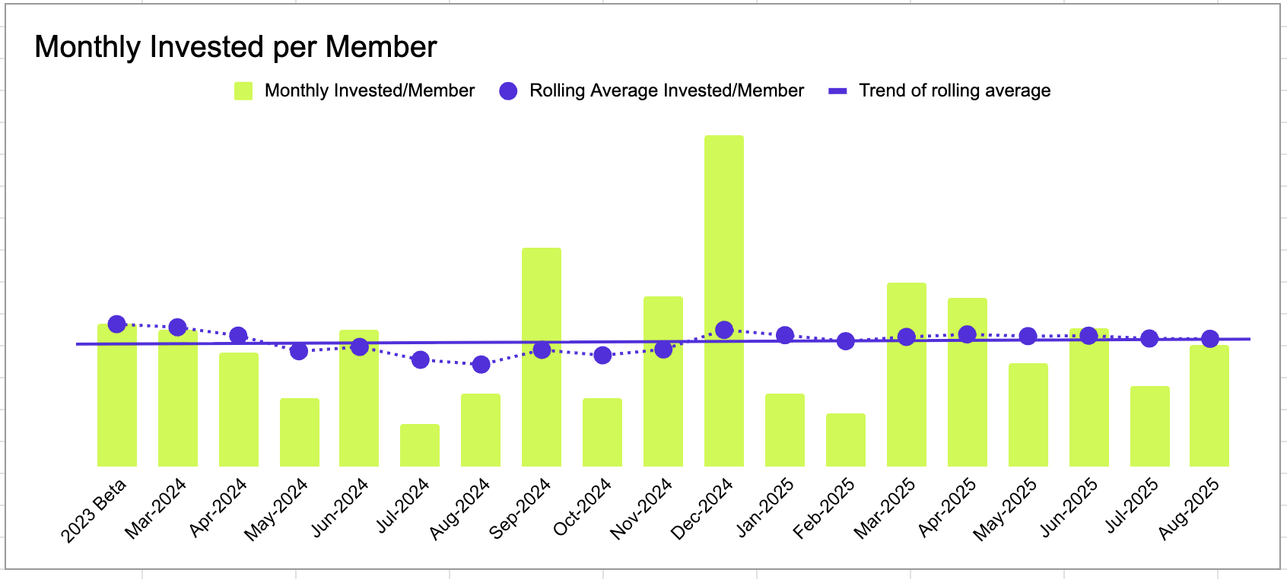Click the purple Rolling Average legend dot
Viewport: 1287px width, 579px height.
(508, 91)
